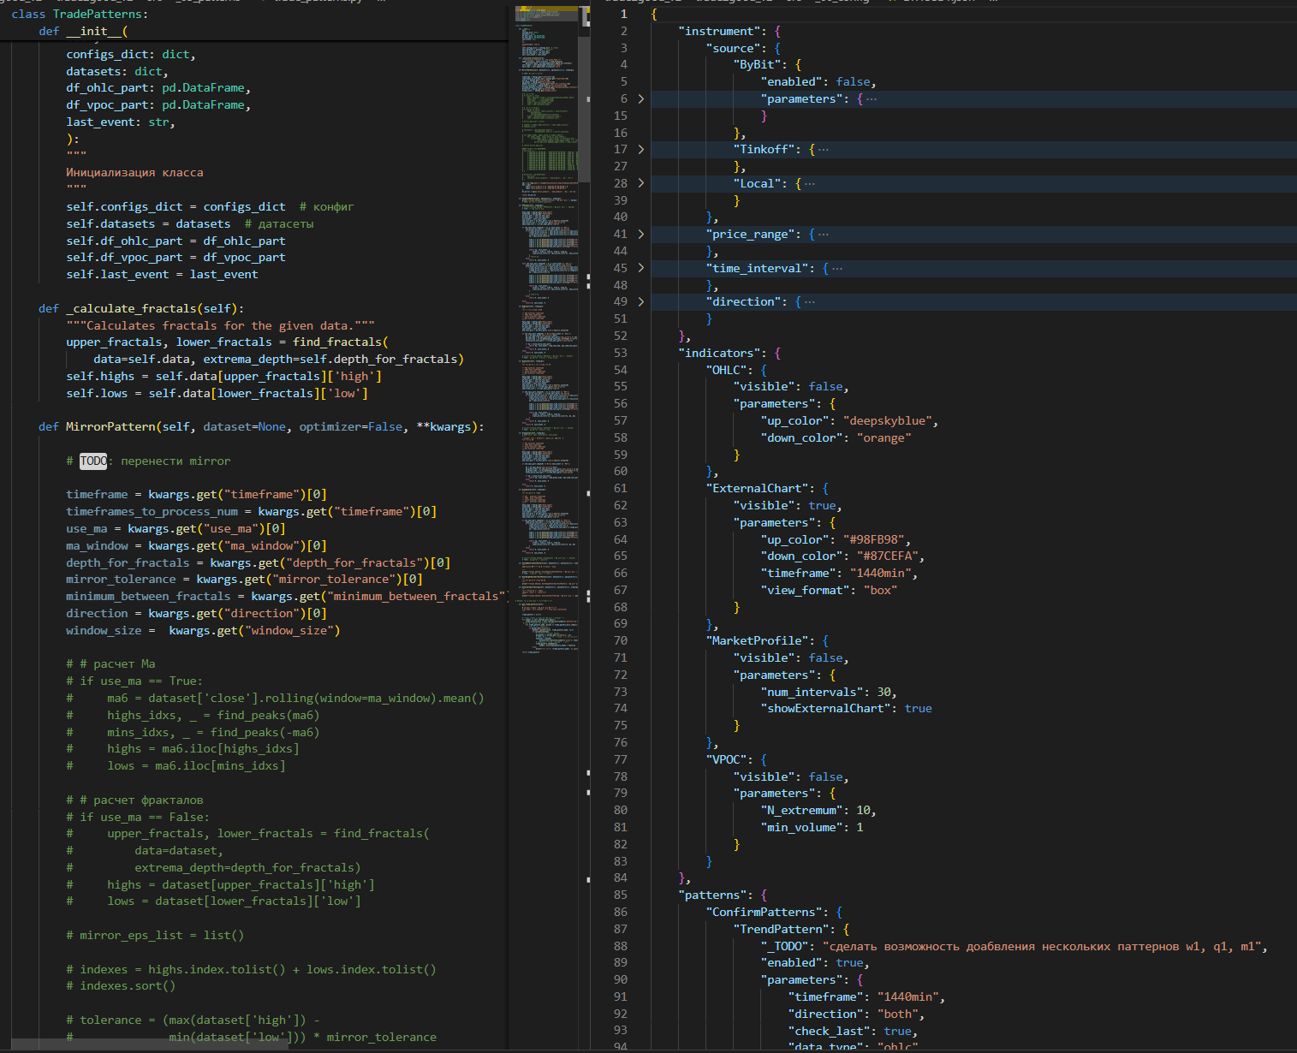The width and height of the screenshot is (1297, 1053).
Task: Click the "deepskyblue" up_color value
Action: click(889, 420)
